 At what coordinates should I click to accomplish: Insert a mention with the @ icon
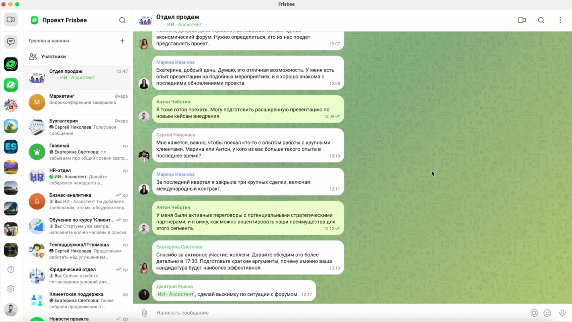(534, 313)
